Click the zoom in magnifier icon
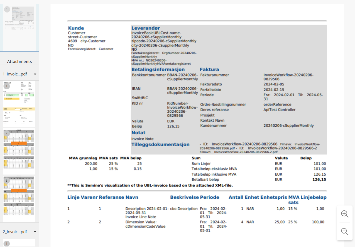 click(x=345, y=214)
